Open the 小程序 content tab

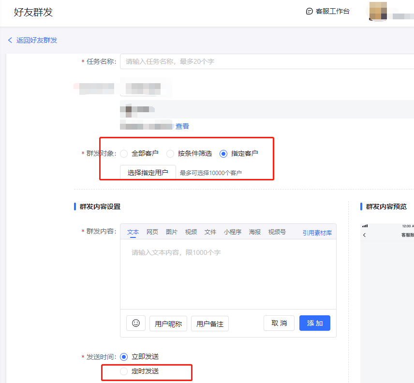coord(233,232)
